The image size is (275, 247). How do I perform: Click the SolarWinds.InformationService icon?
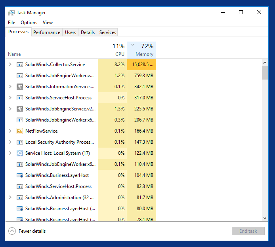pyautogui.click(x=20, y=87)
